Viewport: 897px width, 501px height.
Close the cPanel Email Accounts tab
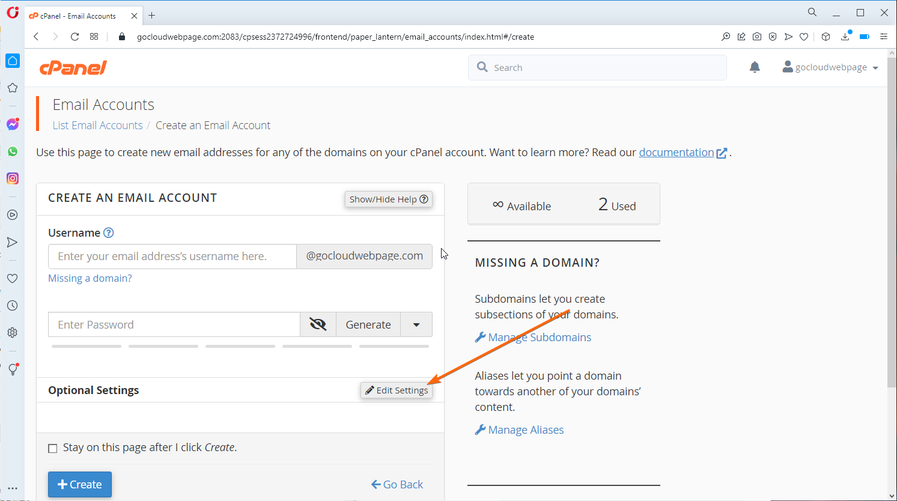[x=134, y=16]
